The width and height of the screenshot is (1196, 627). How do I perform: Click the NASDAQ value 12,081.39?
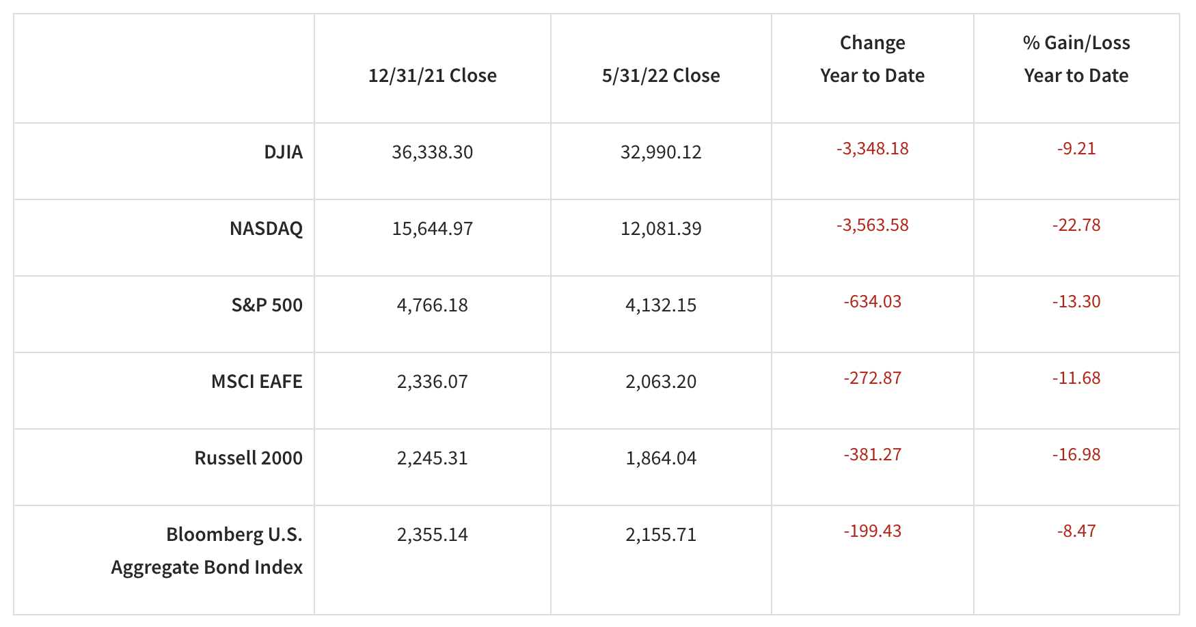pos(661,228)
